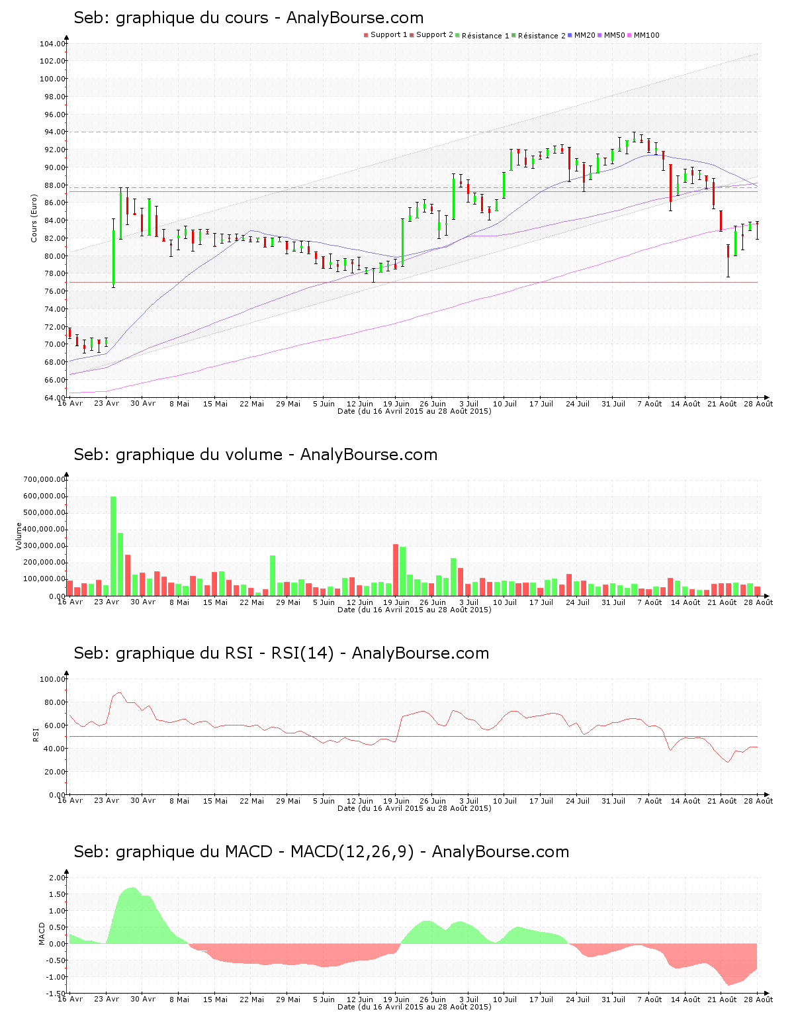Click the 104.00 price axis label

[53, 44]
